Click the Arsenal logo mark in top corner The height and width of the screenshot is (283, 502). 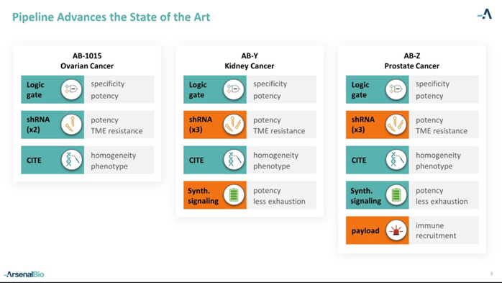click(485, 14)
